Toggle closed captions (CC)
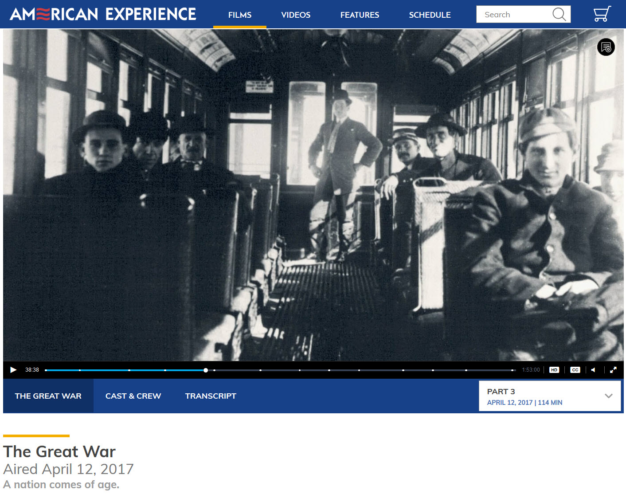The image size is (626, 494). coord(575,370)
